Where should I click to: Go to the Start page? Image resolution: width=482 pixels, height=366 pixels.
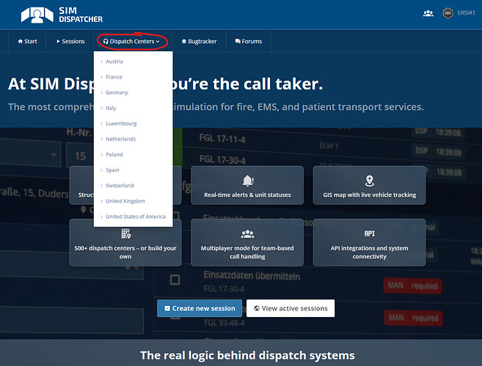point(27,42)
